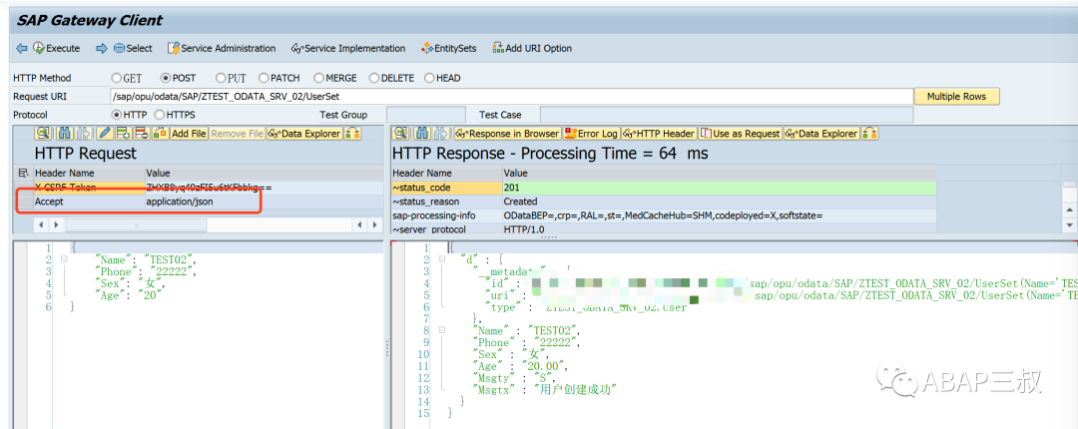This screenshot has height=429, width=1078.
Task: Click the ~status_code header cell
Action: [446, 187]
